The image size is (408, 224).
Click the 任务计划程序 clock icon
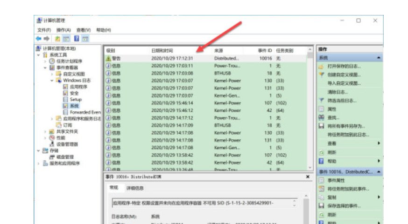pyautogui.click(x=52, y=61)
